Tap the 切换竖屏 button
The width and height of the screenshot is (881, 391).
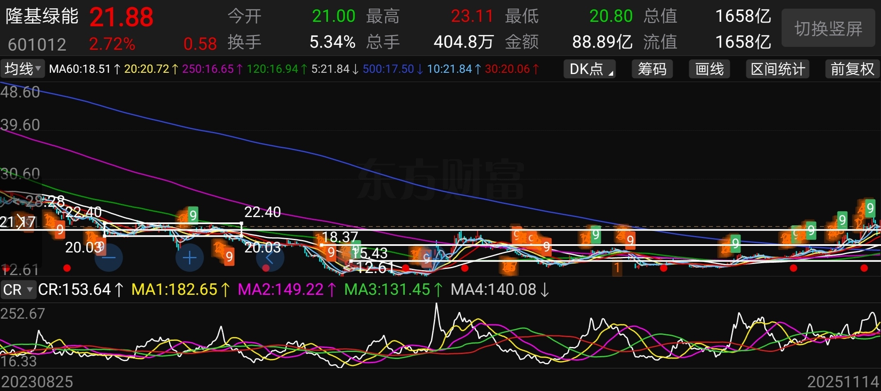(828, 28)
